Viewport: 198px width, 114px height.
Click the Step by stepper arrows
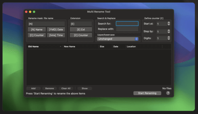(x=169, y=31)
